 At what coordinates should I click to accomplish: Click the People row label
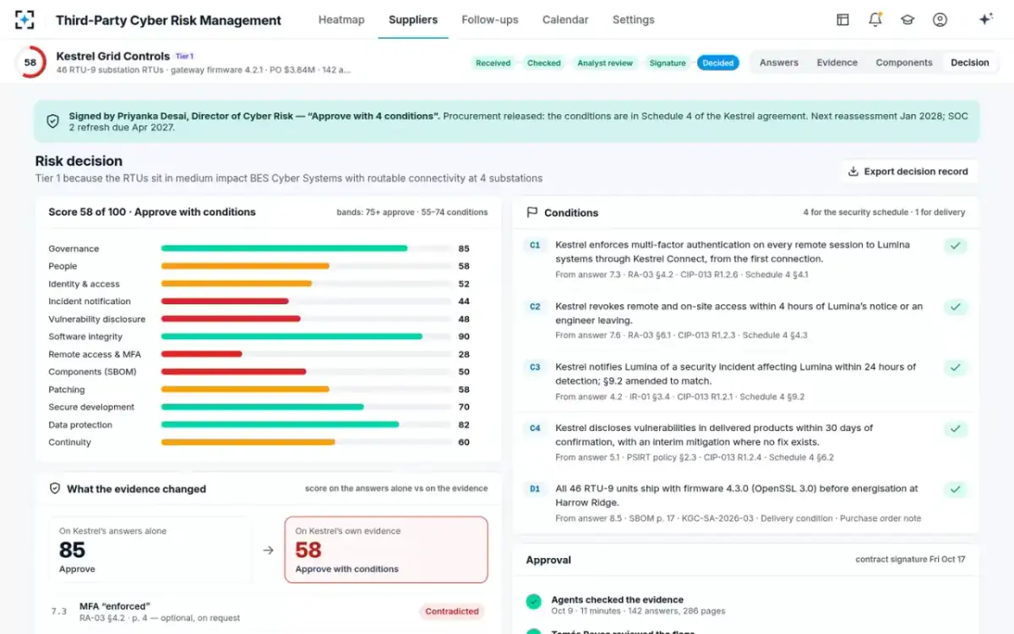(x=63, y=266)
